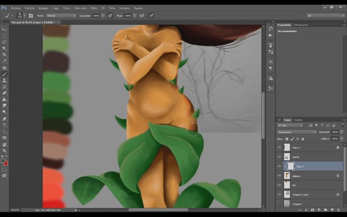Image resolution: width=347 pixels, height=217 pixels.
Task: Hide the Imagen1 copia layer
Action: 279,194
